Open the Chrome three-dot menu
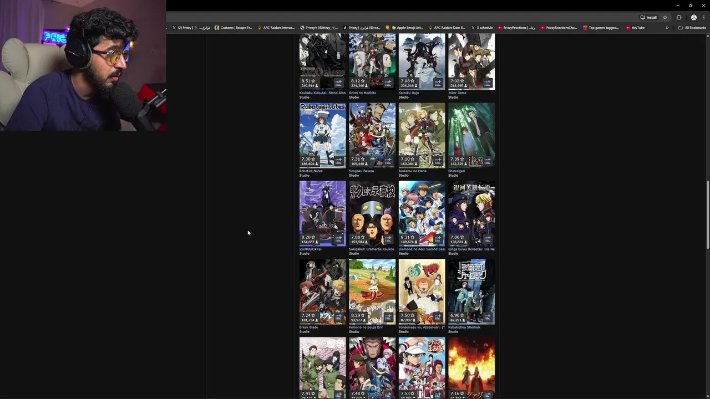Screen dimensions: 710x399 pyautogui.click(x=704, y=17)
